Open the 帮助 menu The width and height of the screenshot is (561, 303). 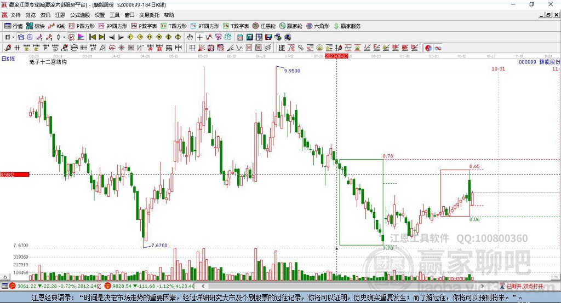coord(169,15)
